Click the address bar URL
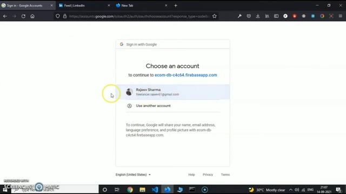Screen dimensions: 346x194 coord(138,16)
